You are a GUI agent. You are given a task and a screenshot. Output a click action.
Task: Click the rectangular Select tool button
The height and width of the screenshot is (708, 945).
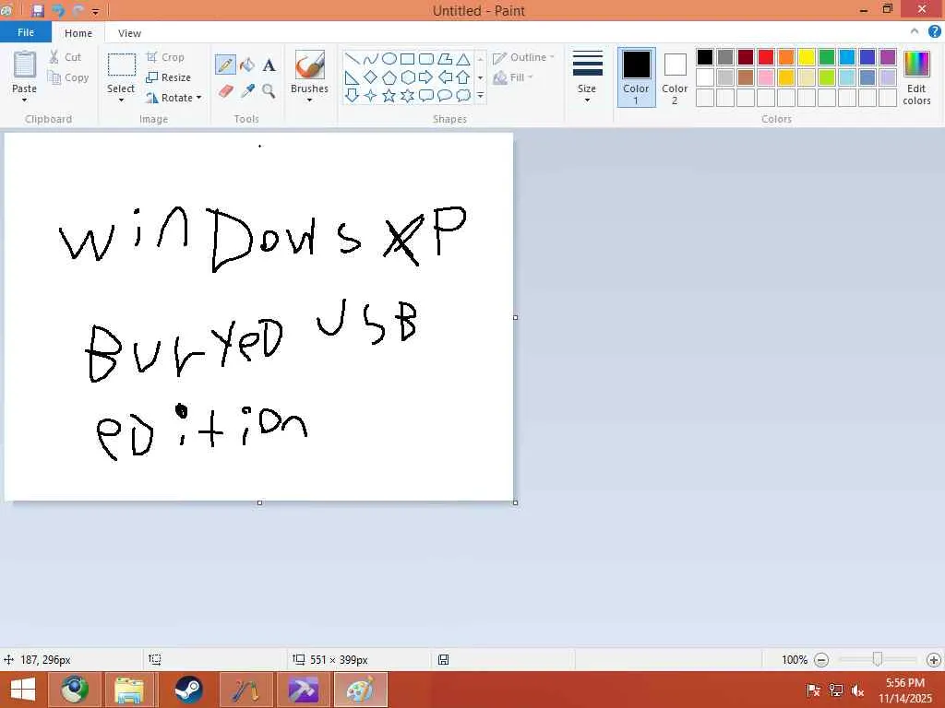[121, 65]
